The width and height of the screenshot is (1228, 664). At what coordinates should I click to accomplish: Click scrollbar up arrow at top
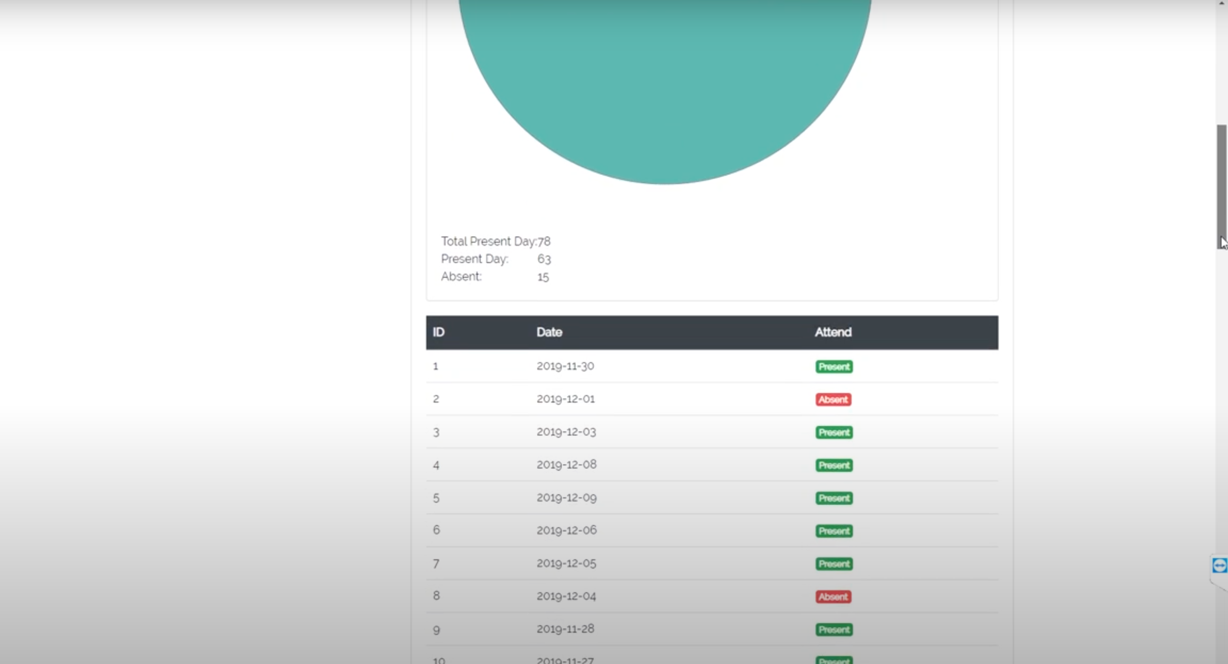coord(1222,3)
